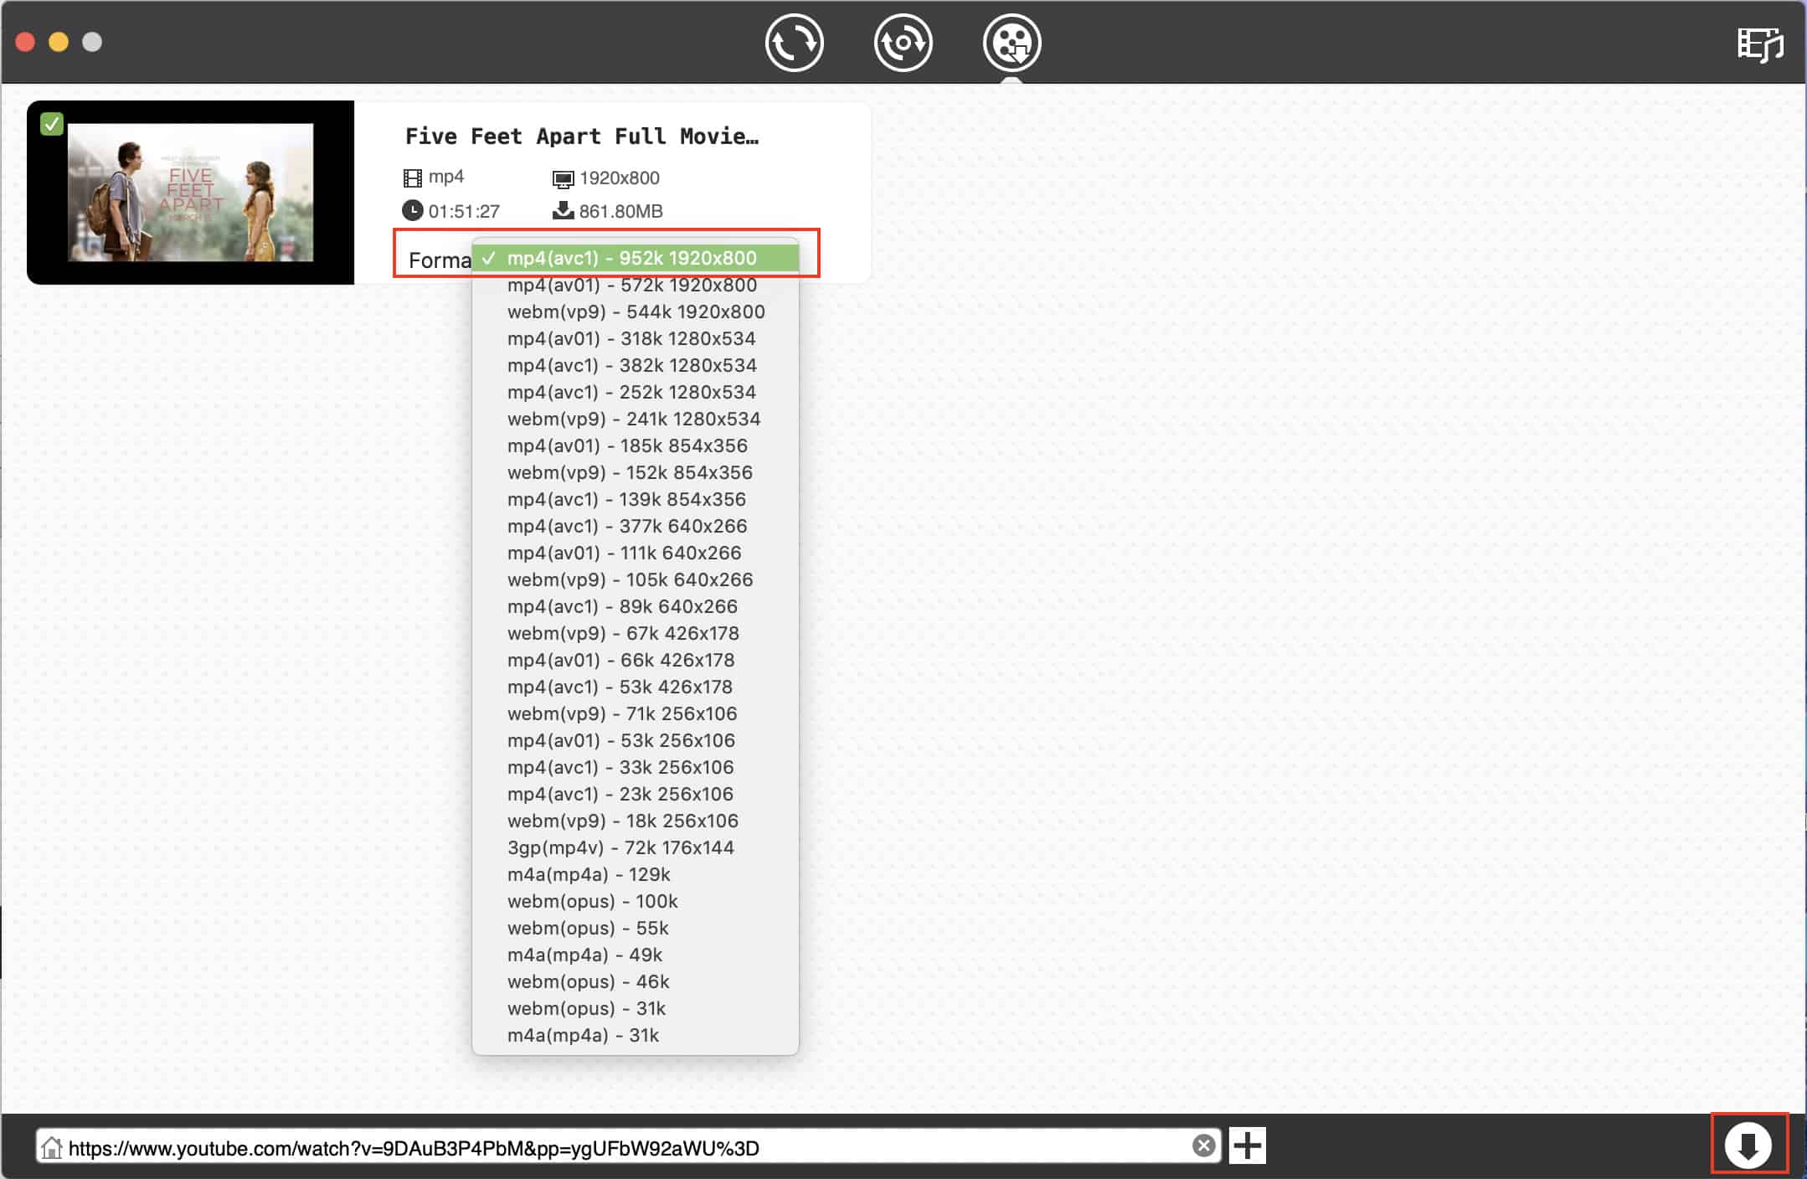Choose m4a(mp4a) - 31k at list bottom
Screen dimensions: 1807x1179
pos(583,1035)
